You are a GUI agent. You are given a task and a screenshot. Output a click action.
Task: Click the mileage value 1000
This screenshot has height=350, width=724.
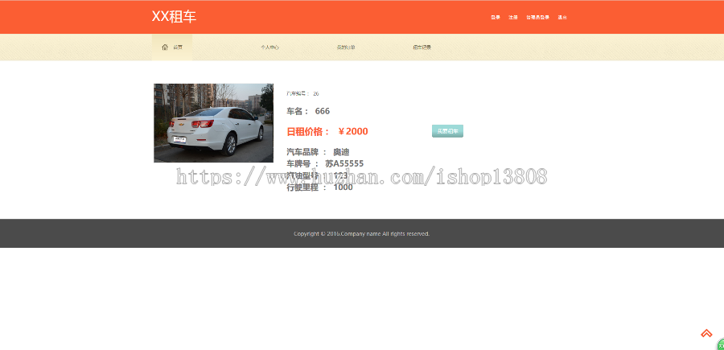[343, 187]
